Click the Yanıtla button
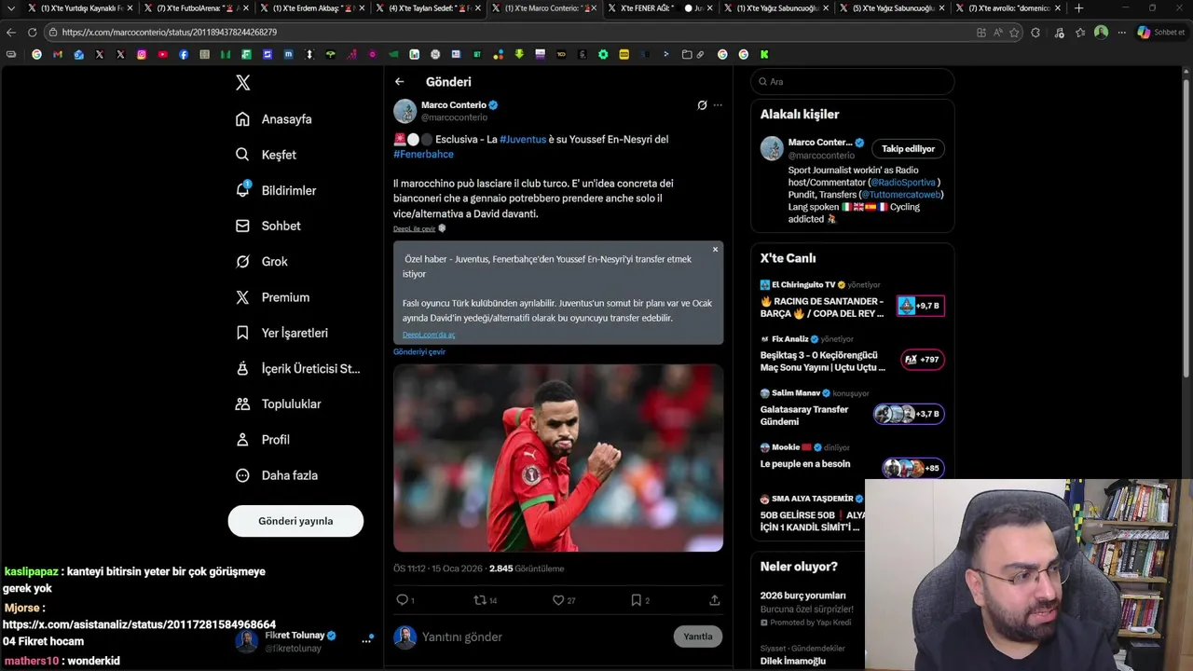Viewport: 1193px width, 671px height. click(x=697, y=637)
